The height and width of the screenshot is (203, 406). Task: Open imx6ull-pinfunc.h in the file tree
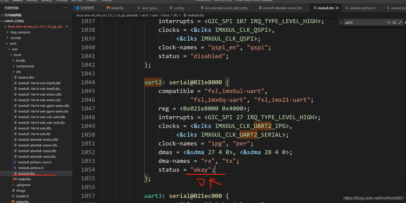31,168
